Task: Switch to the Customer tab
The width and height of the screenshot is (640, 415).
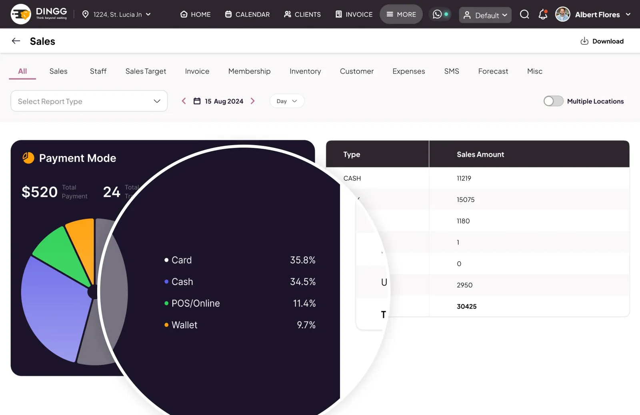Action: tap(356, 71)
